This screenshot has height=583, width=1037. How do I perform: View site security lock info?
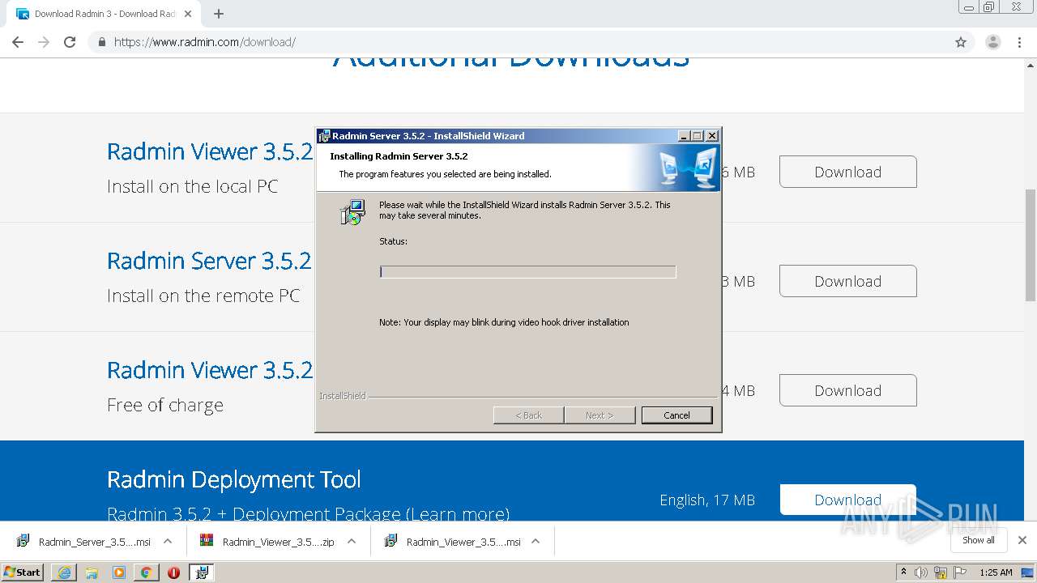pos(101,42)
